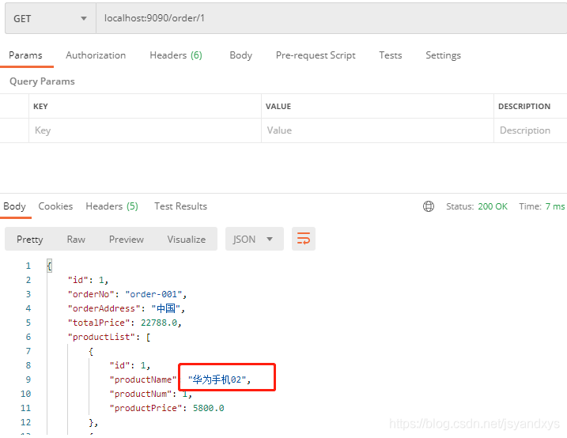
Task: Open the GET method dropdown
Action: [x=51, y=18]
